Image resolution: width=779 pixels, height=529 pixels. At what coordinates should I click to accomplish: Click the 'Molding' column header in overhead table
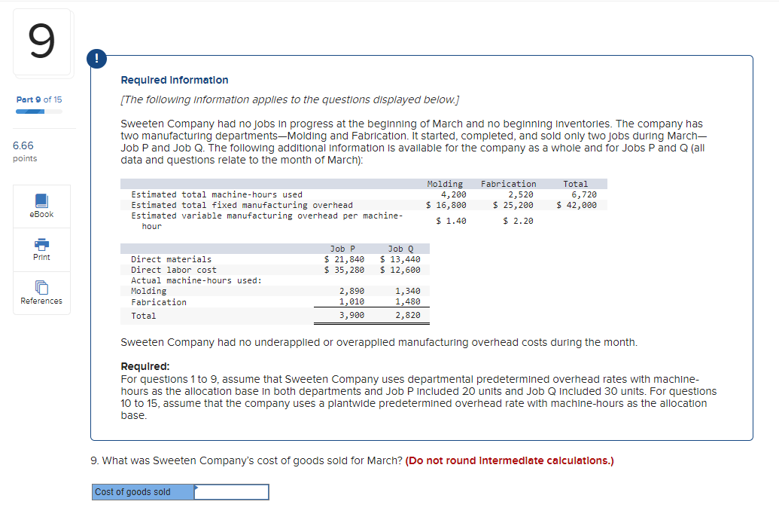click(x=445, y=184)
